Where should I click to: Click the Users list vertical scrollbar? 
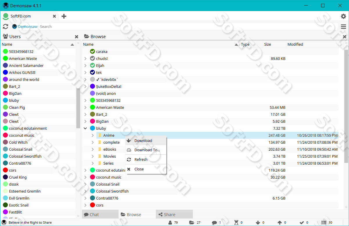[78, 108]
